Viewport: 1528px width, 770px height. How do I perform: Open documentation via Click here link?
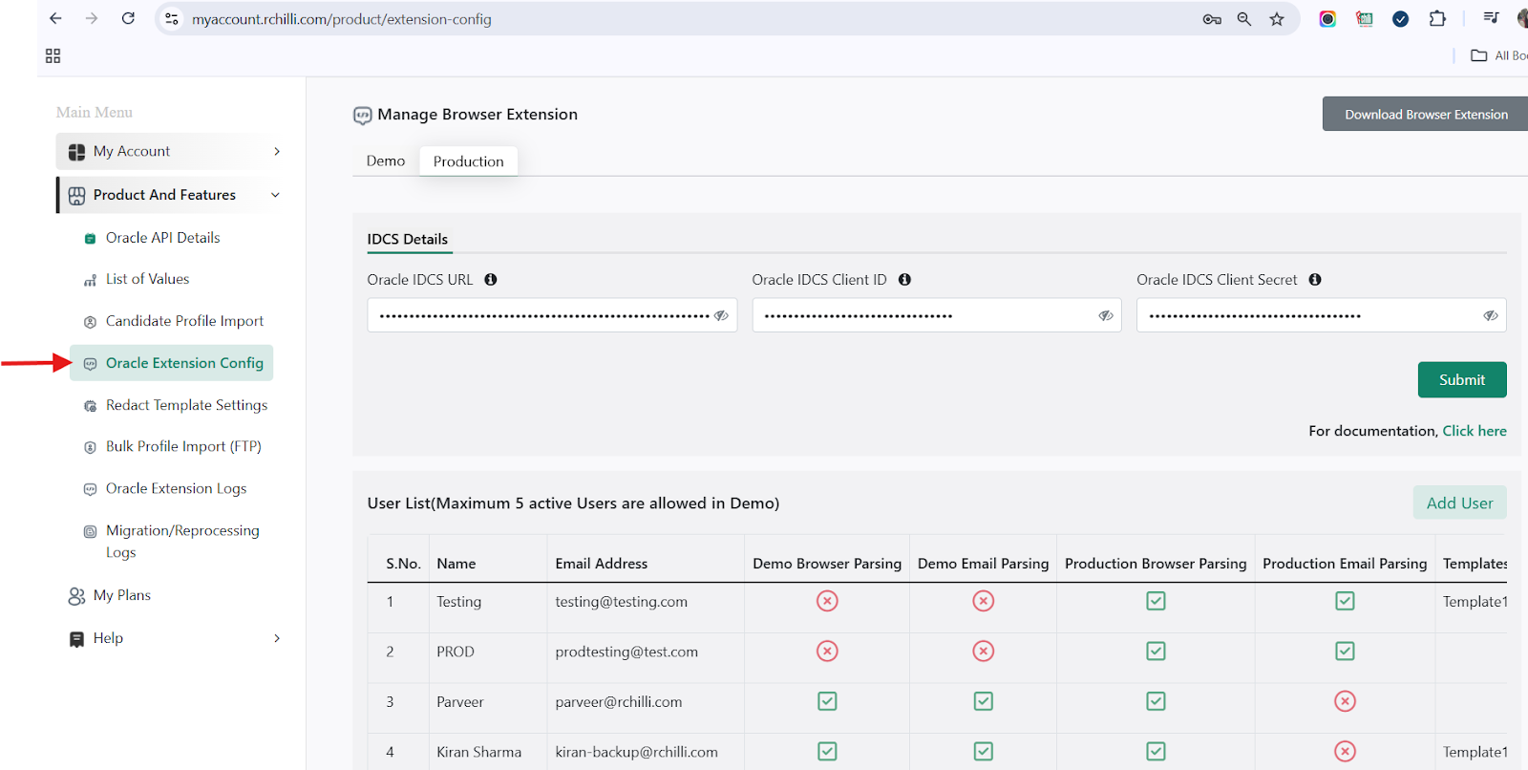(1475, 431)
